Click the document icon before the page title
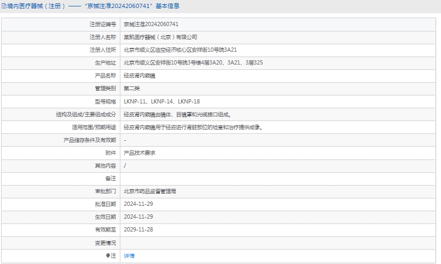The height and width of the screenshot is (264, 441). tap(4, 6)
